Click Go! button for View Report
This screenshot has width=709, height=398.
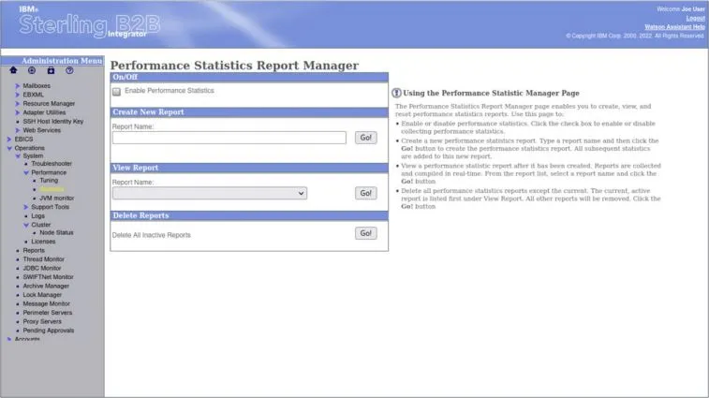366,193
